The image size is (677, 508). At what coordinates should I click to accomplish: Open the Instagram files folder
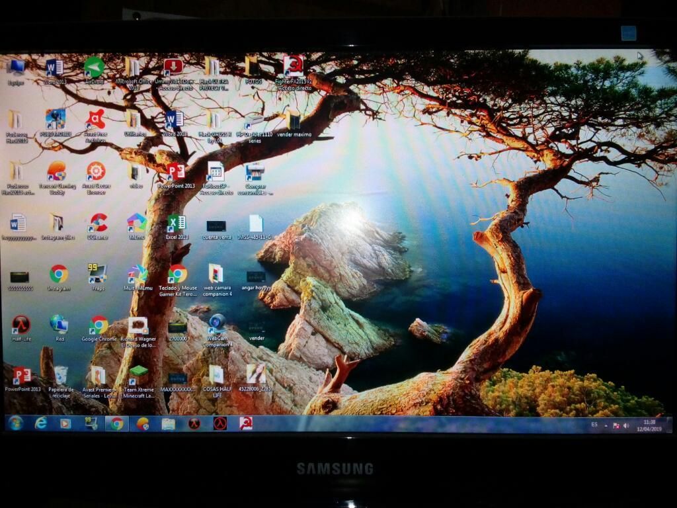57,226
